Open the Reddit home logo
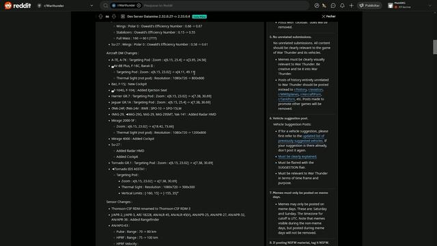 [18, 5]
